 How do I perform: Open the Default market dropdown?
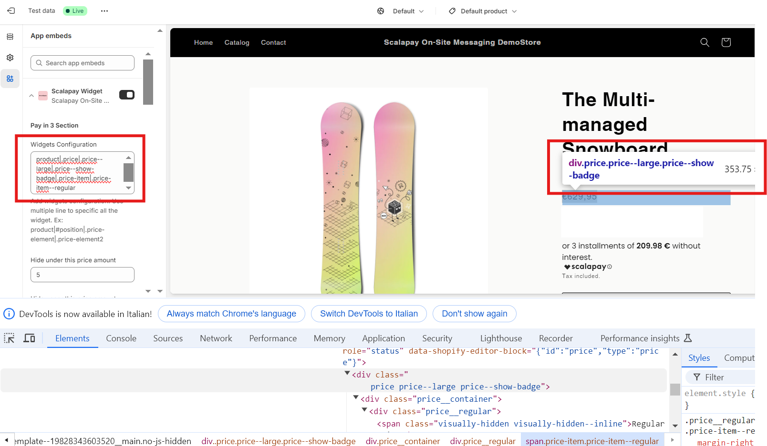(x=408, y=11)
